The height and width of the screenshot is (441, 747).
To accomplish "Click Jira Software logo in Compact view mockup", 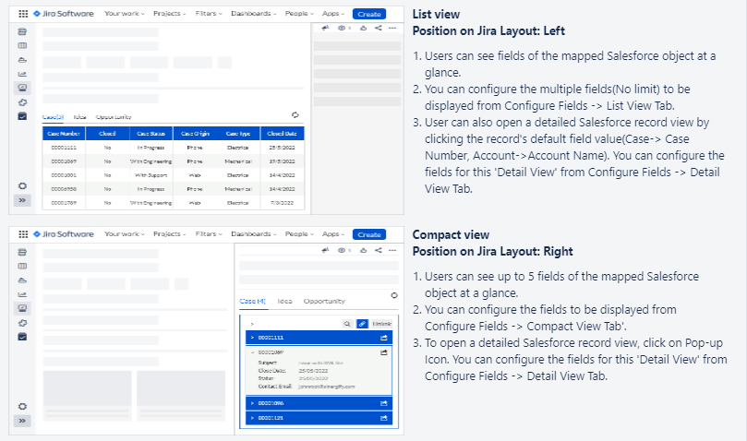I will 64,234.
